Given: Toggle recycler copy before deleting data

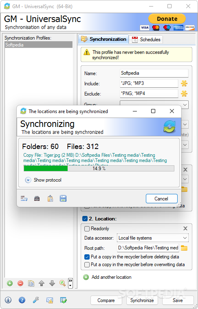Looking at the screenshot, I should 87,257.
